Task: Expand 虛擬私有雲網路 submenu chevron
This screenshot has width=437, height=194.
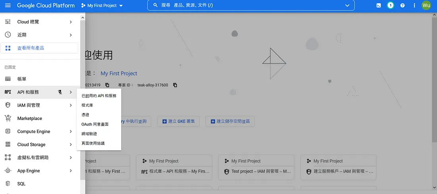Action: pos(71,158)
